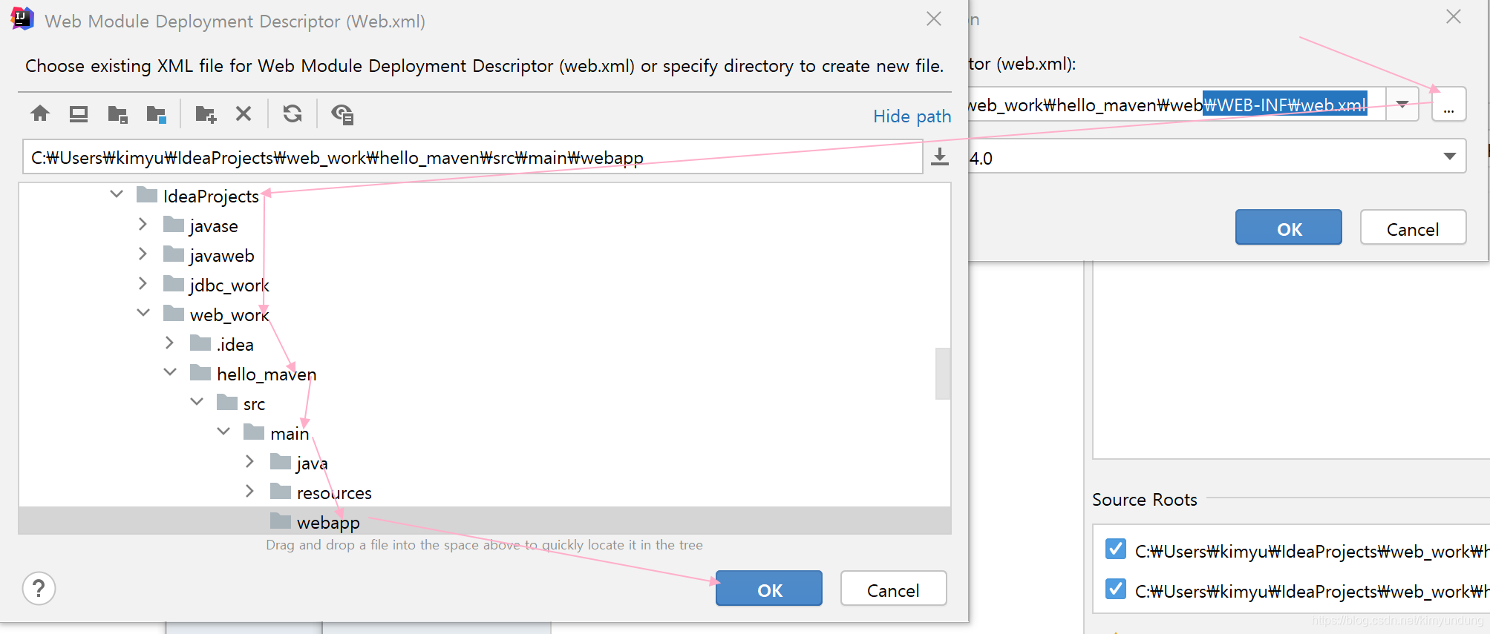The height and width of the screenshot is (634, 1490).
Task: Focus the file path text field
Action: (x=473, y=157)
